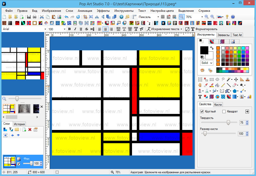Expand the magic wand tool options arrow

[232, 79]
